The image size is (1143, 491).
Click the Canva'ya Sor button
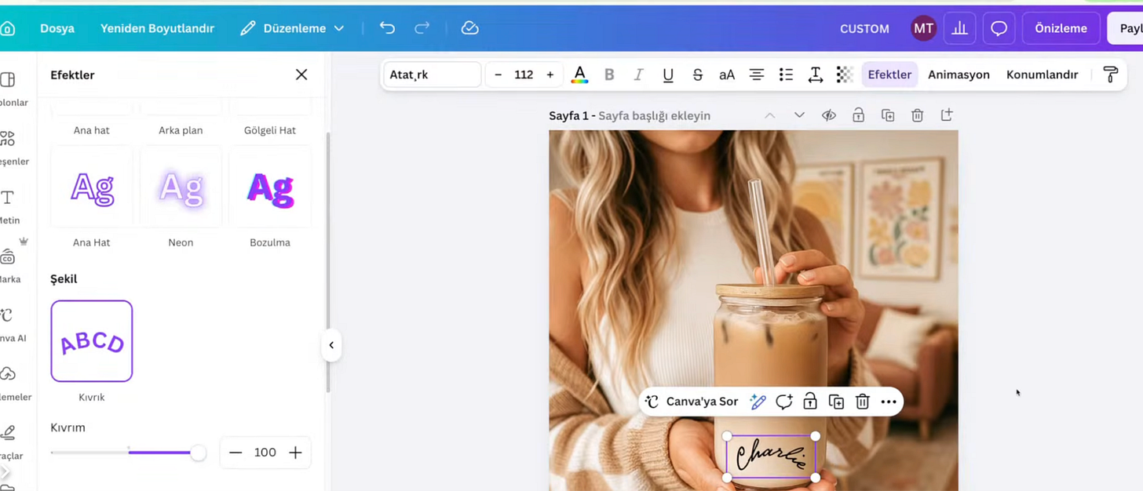[693, 402]
